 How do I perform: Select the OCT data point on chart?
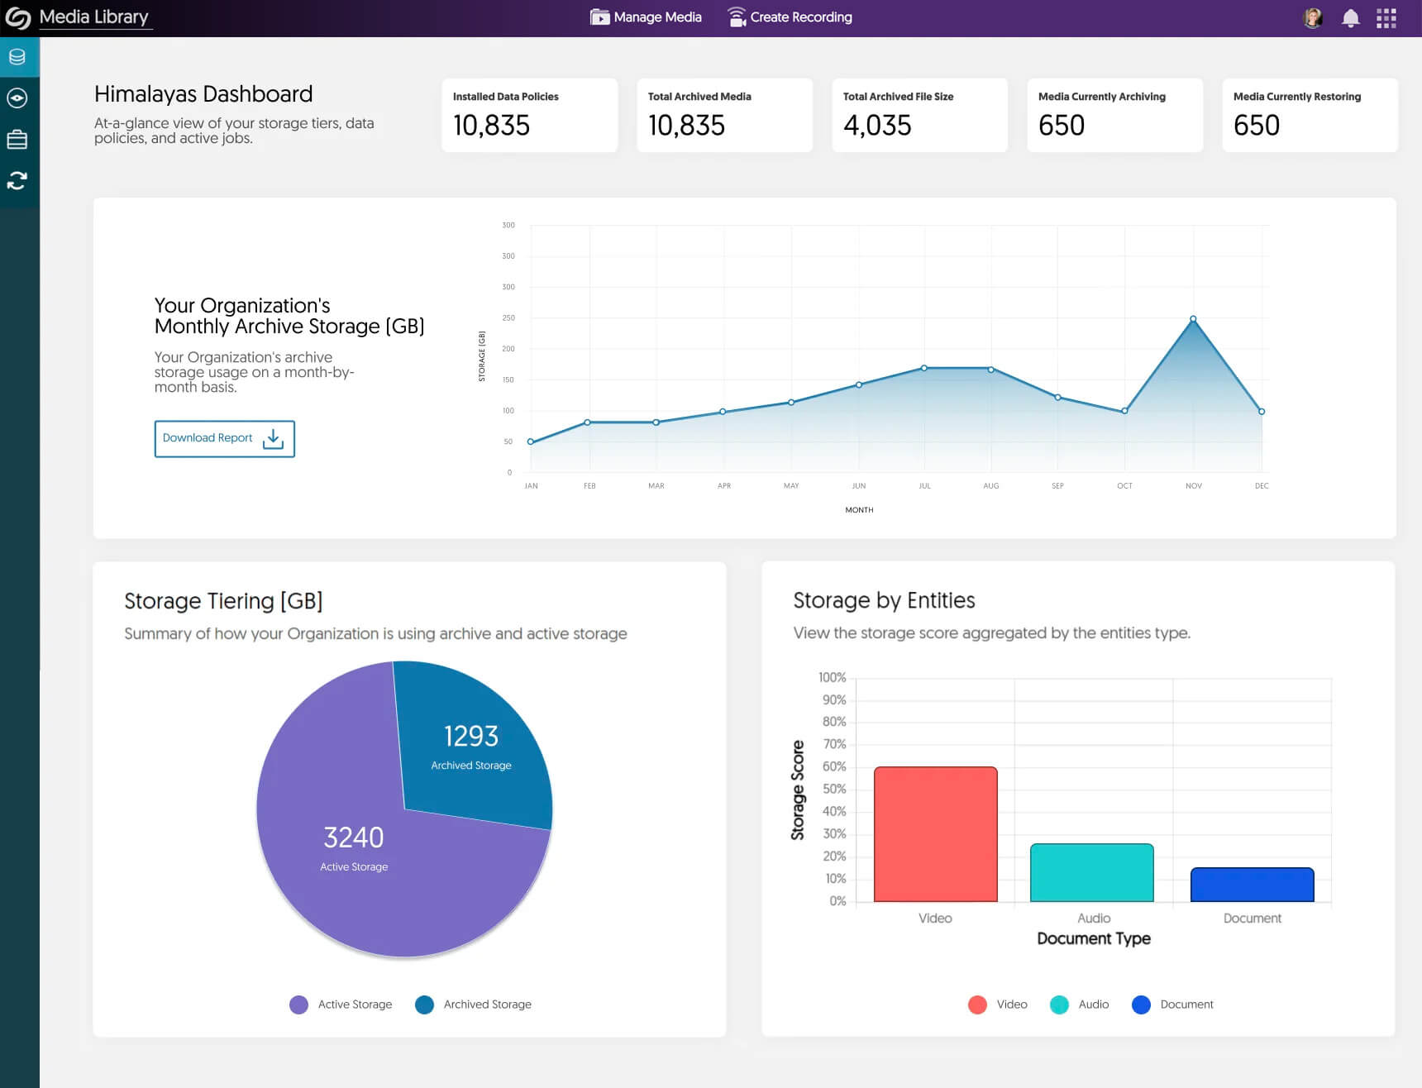[x=1124, y=411]
